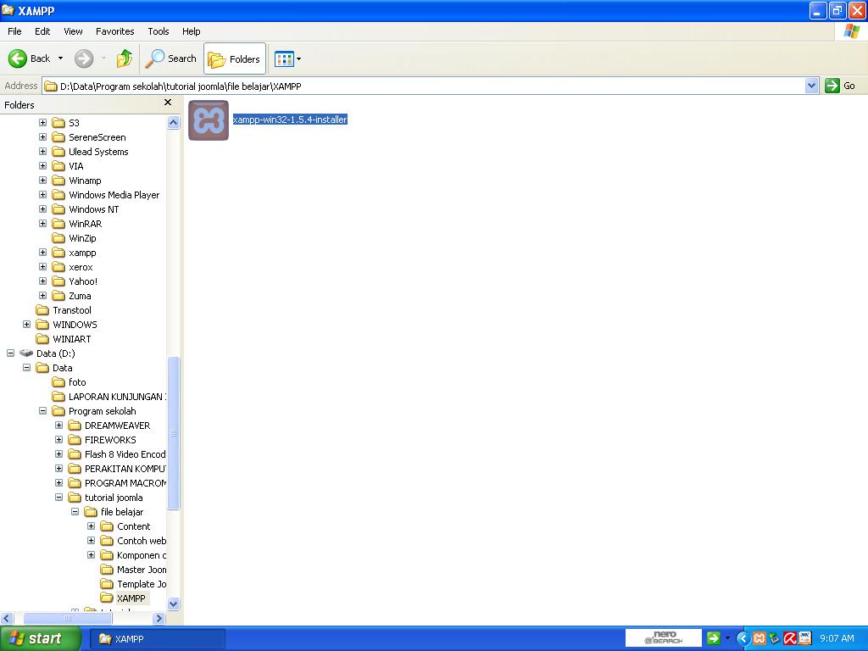The image size is (868, 651).
Task: Expand the S3 folder
Action: tap(42, 122)
